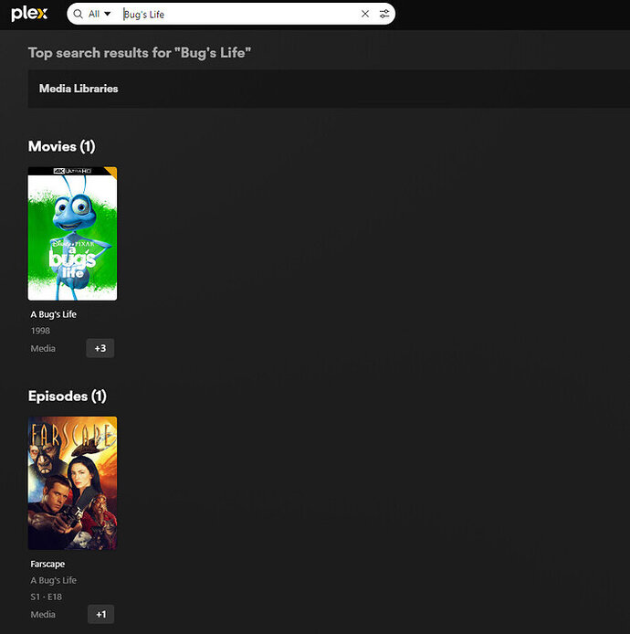Click the Episodes (1) section heading
Image resolution: width=630 pixels, height=634 pixels.
[x=68, y=396]
